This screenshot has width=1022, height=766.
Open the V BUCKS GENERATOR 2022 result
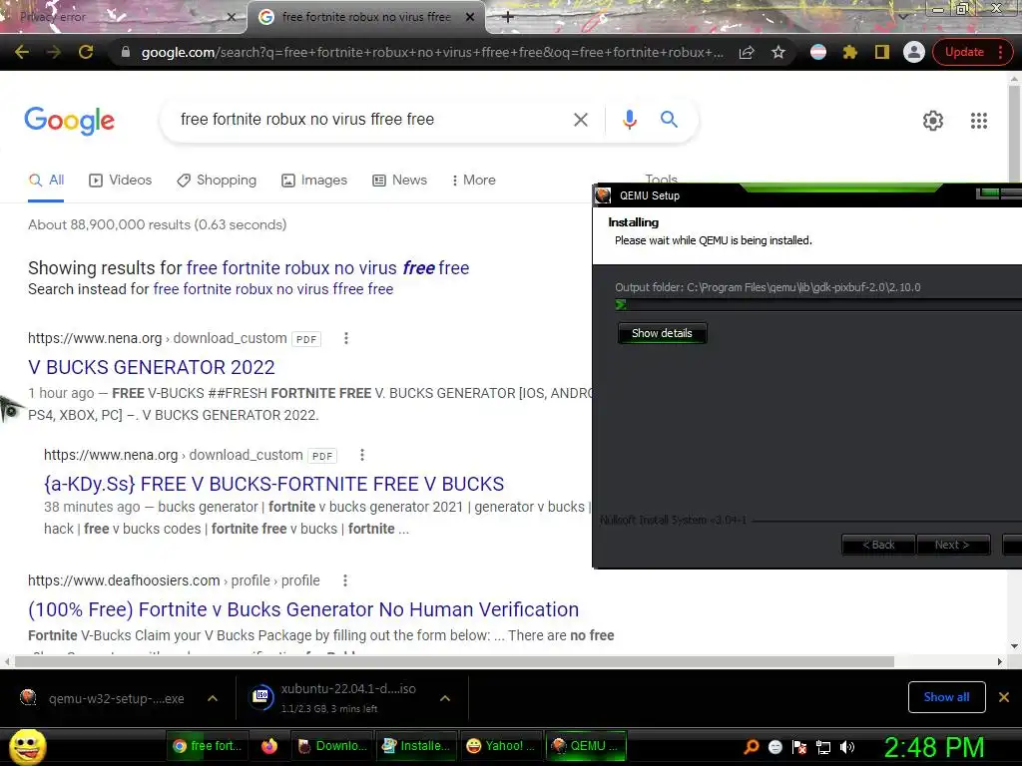click(x=152, y=367)
